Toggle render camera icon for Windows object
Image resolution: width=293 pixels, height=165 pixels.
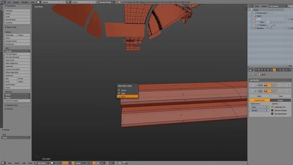tap(291, 28)
